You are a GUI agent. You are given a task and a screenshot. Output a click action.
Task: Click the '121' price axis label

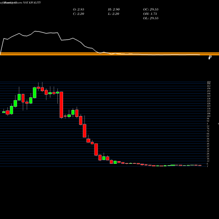(208, 106)
